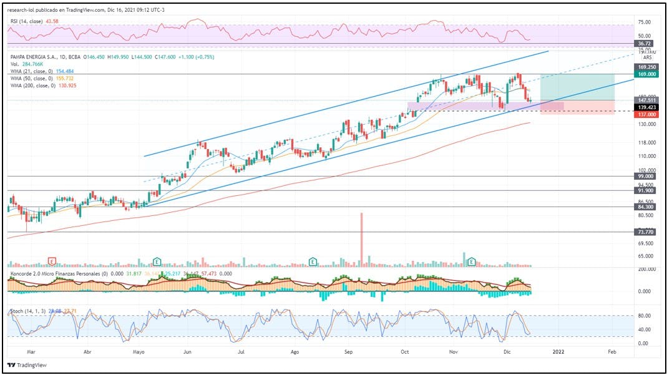Screen dimensions: 667x375
Task: Select the green long-position profit zone
Action: click(577, 87)
